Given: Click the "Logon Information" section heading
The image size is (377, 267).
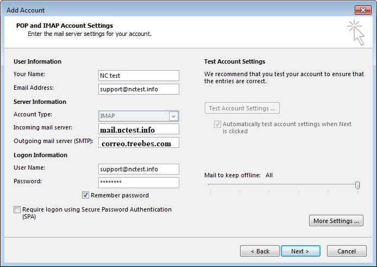Looking at the screenshot, I should point(40,155).
